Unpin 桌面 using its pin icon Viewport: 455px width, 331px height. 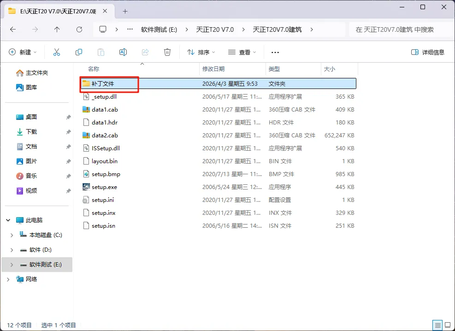pos(68,117)
